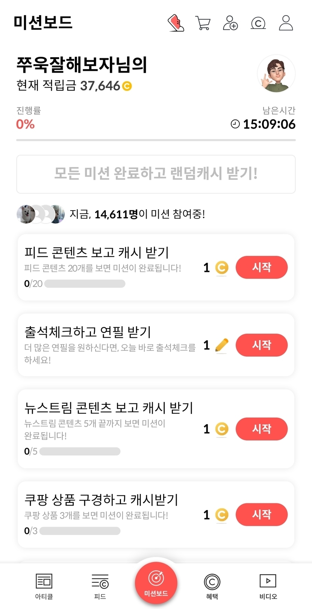The height and width of the screenshot is (609, 312).
Task: Open the shopping cart icon
Action: pyautogui.click(x=203, y=23)
